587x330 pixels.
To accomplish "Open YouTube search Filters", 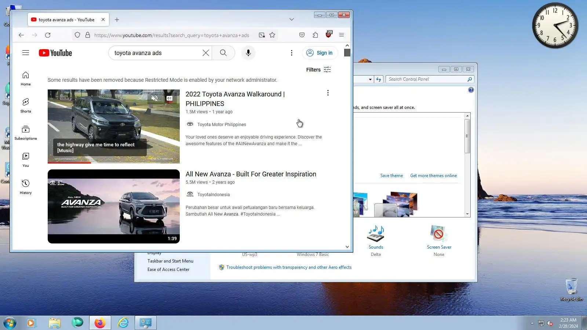I will click(318, 70).
